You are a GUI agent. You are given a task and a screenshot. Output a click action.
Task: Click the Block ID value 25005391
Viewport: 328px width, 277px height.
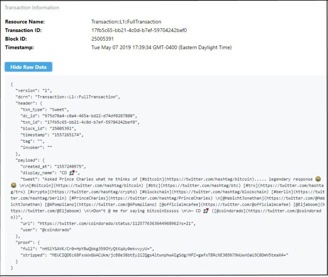tap(103, 39)
